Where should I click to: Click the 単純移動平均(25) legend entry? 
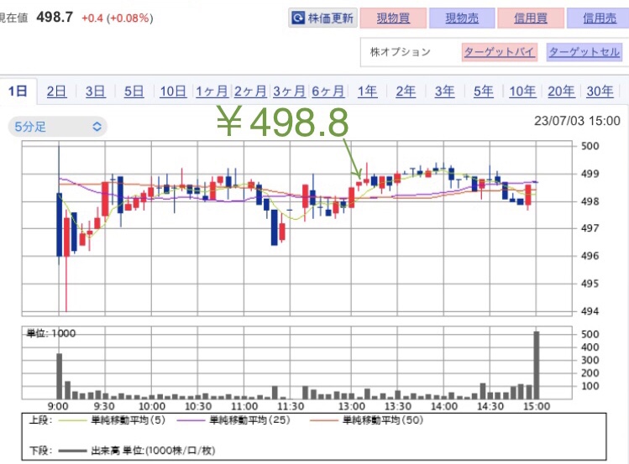click(233, 420)
